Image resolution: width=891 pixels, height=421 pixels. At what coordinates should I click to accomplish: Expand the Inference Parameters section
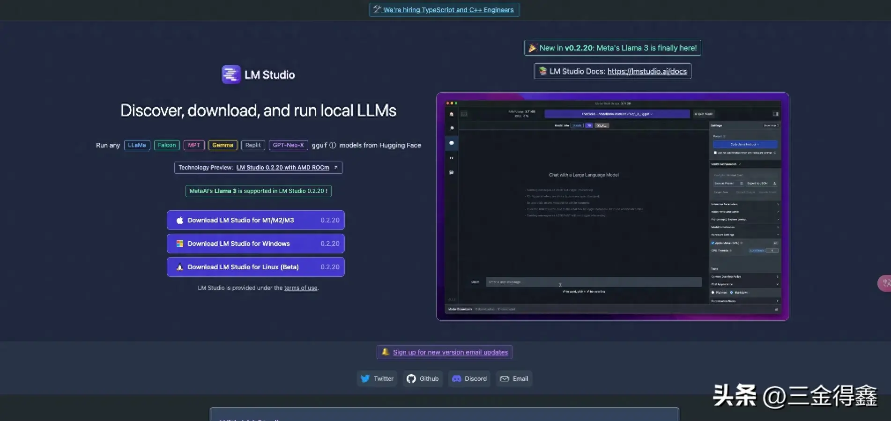745,204
